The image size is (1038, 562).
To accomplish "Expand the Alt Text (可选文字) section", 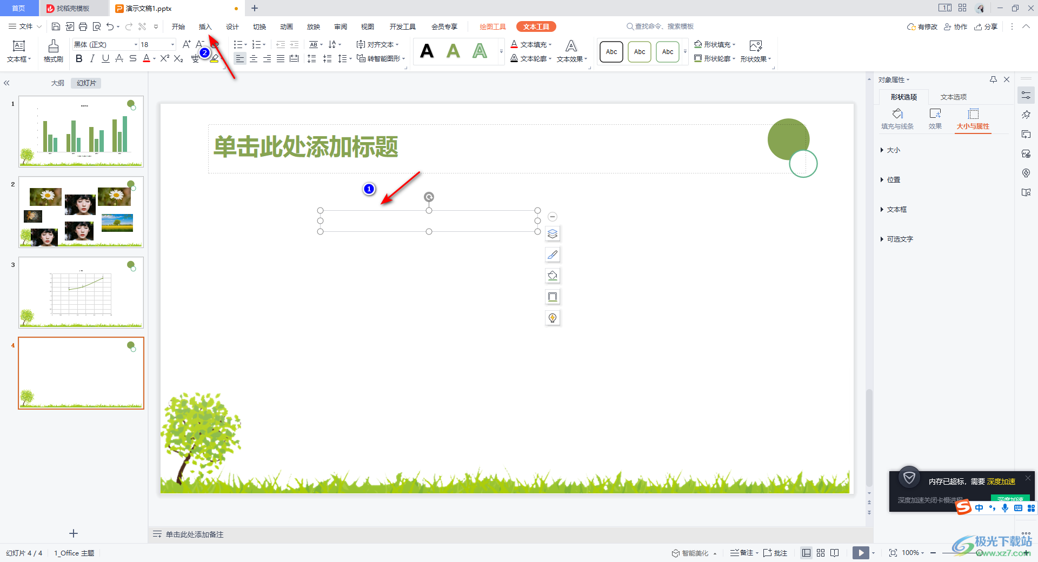I will tap(897, 239).
